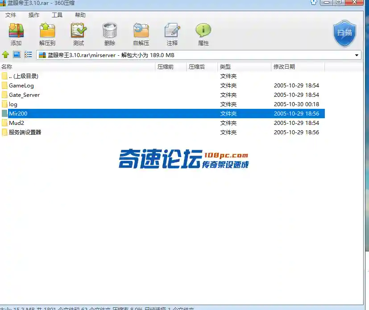Click the path field showing mirserver
This screenshot has width=369, height=310.
tap(199, 55)
